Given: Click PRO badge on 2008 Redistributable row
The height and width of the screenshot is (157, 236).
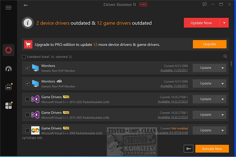Looking at the screenshot, I should click(66, 128).
